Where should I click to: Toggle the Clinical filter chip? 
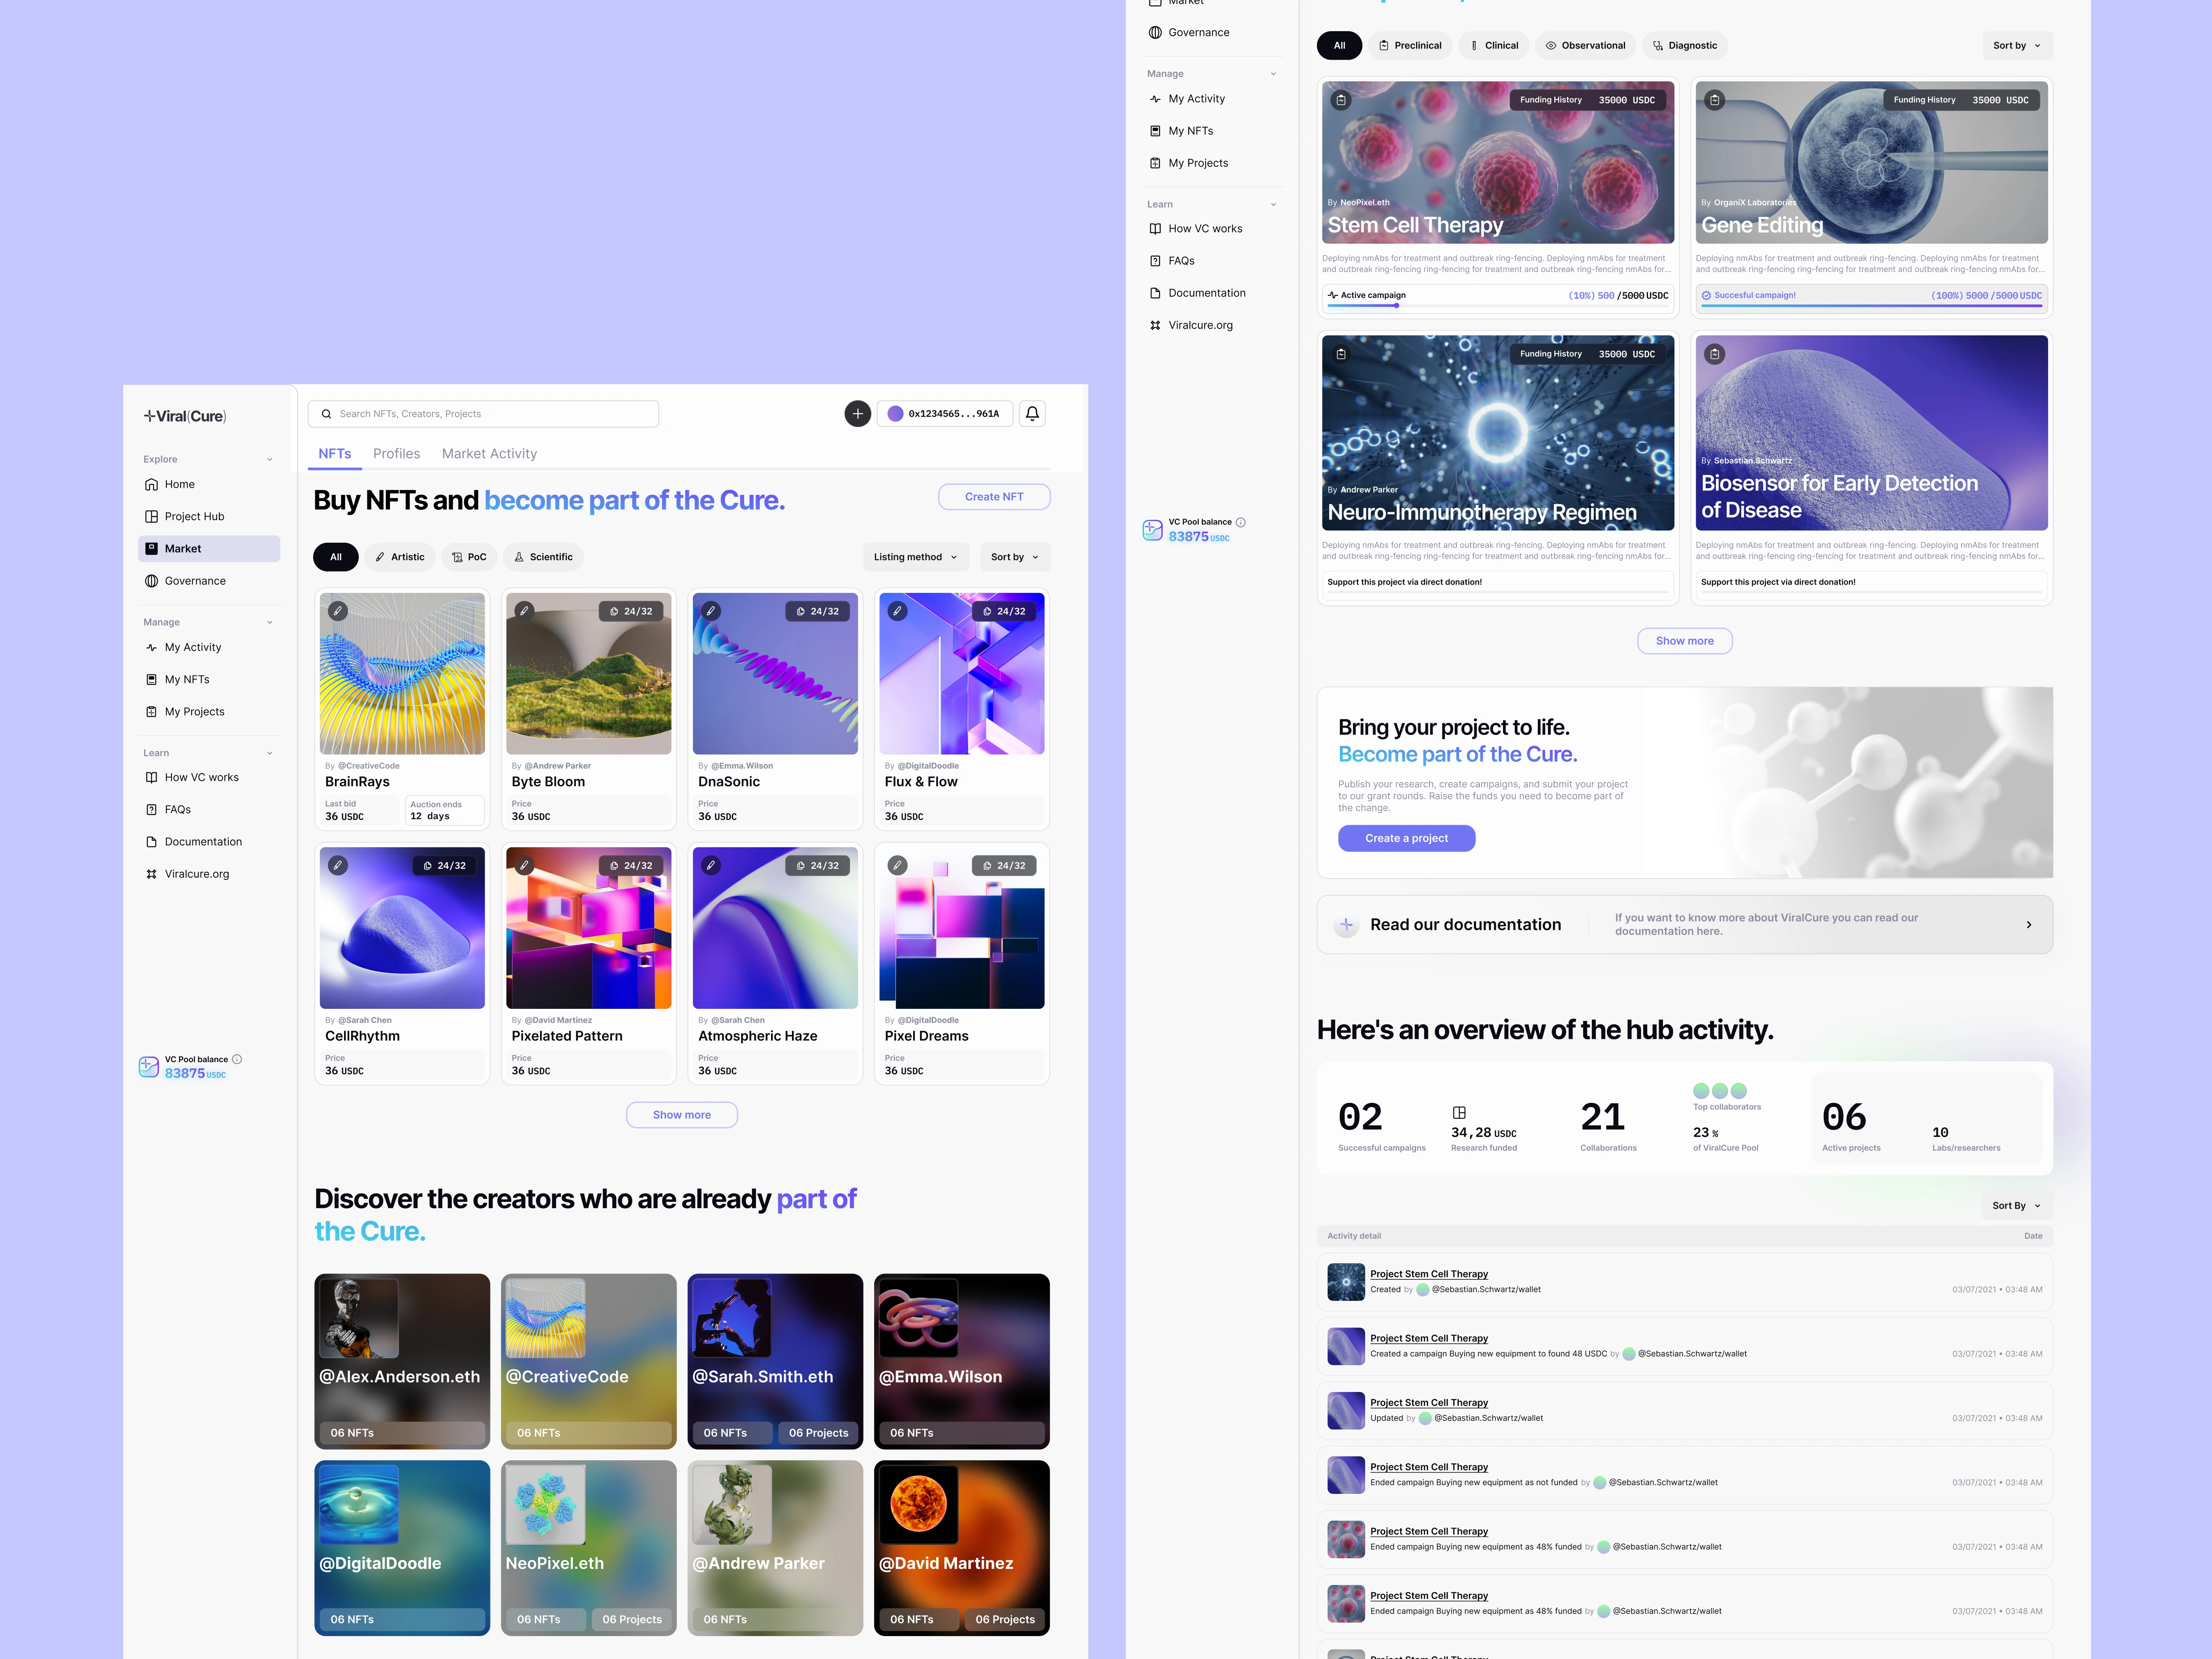[1494, 46]
